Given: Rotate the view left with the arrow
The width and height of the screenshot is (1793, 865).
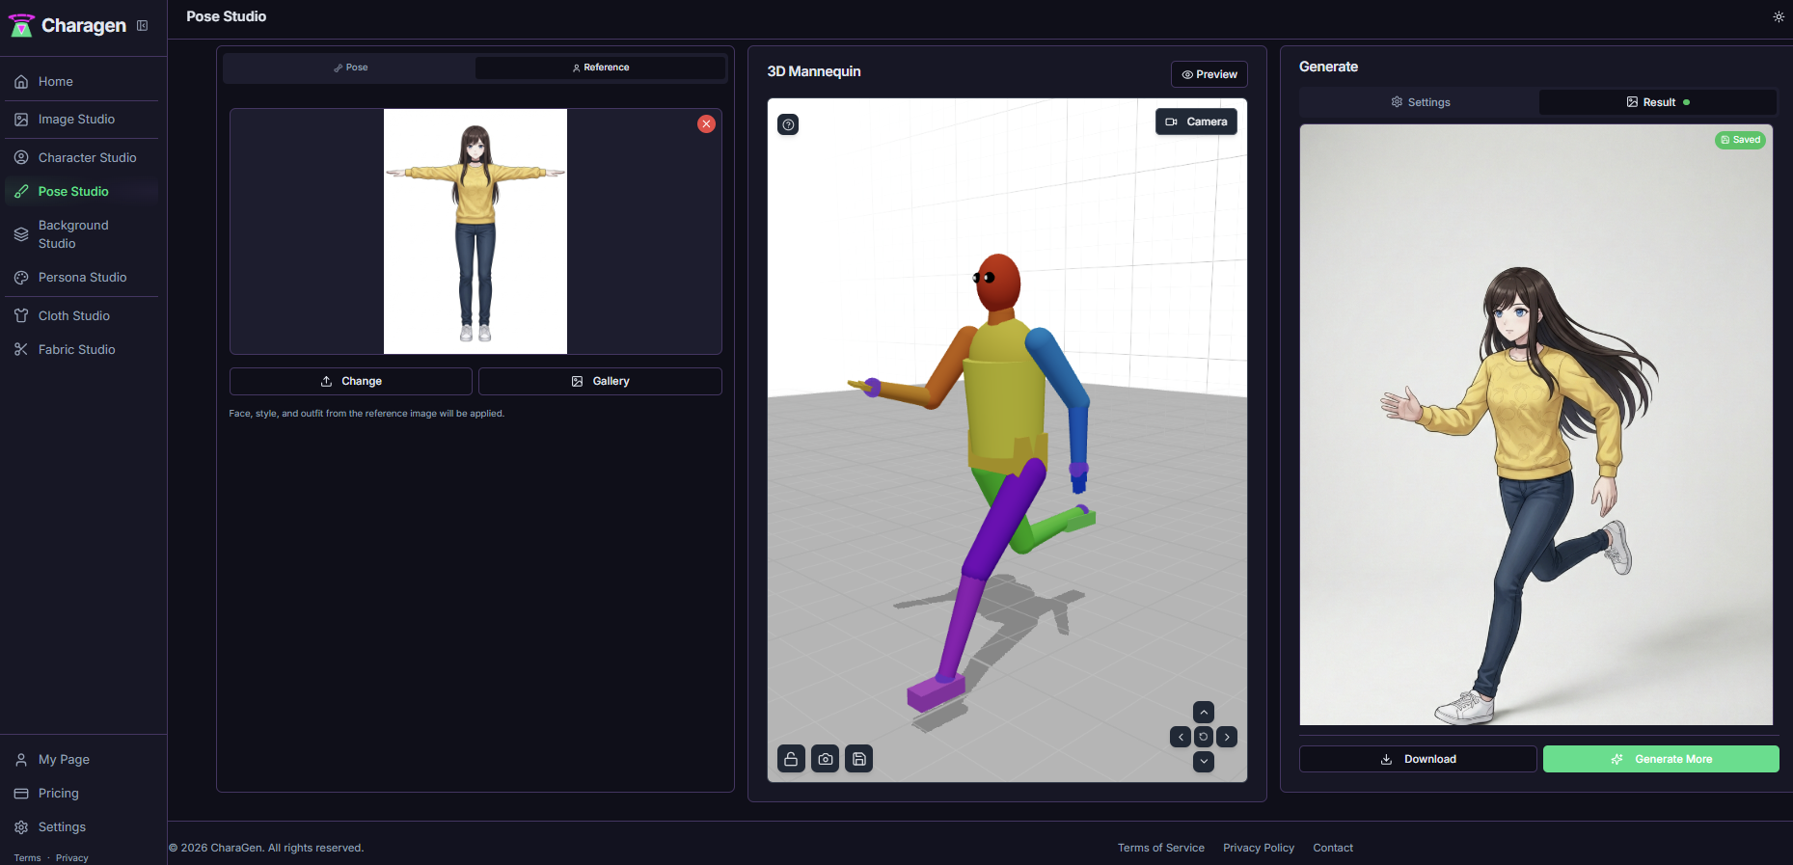Looking at the screenshot, I should [1181, 737].
